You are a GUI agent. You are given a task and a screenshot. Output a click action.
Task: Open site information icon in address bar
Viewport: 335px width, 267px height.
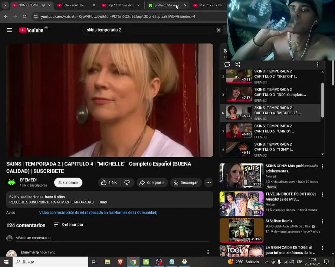(36, 16)
